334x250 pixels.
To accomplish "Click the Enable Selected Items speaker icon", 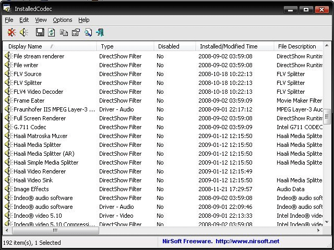I will point(24,32).
